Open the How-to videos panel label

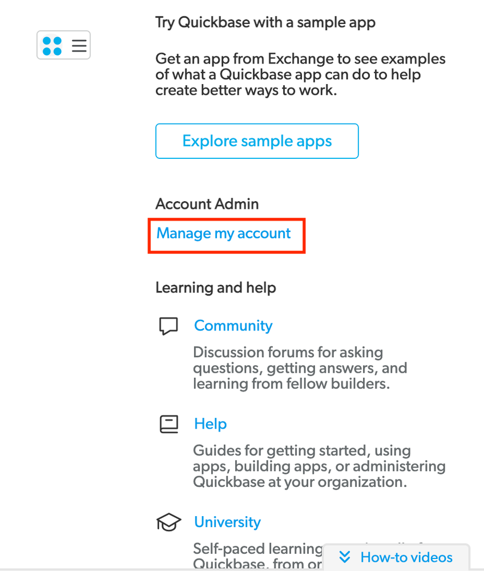tap(406, 557)
